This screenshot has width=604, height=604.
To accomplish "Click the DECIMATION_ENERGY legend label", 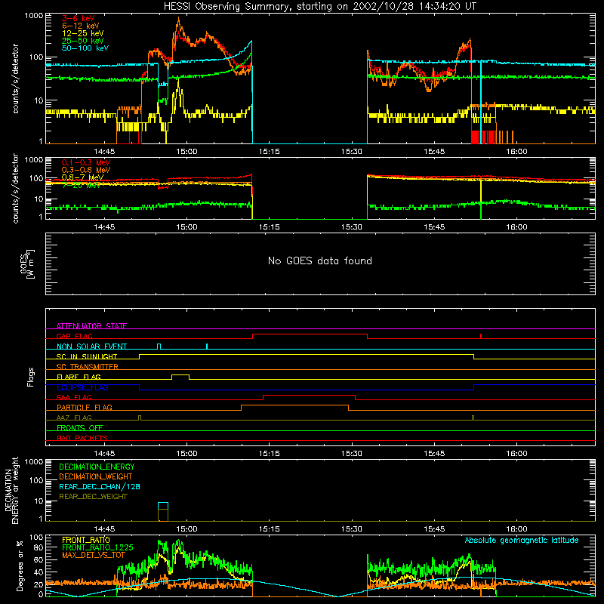I will click(x=97, y=467).
